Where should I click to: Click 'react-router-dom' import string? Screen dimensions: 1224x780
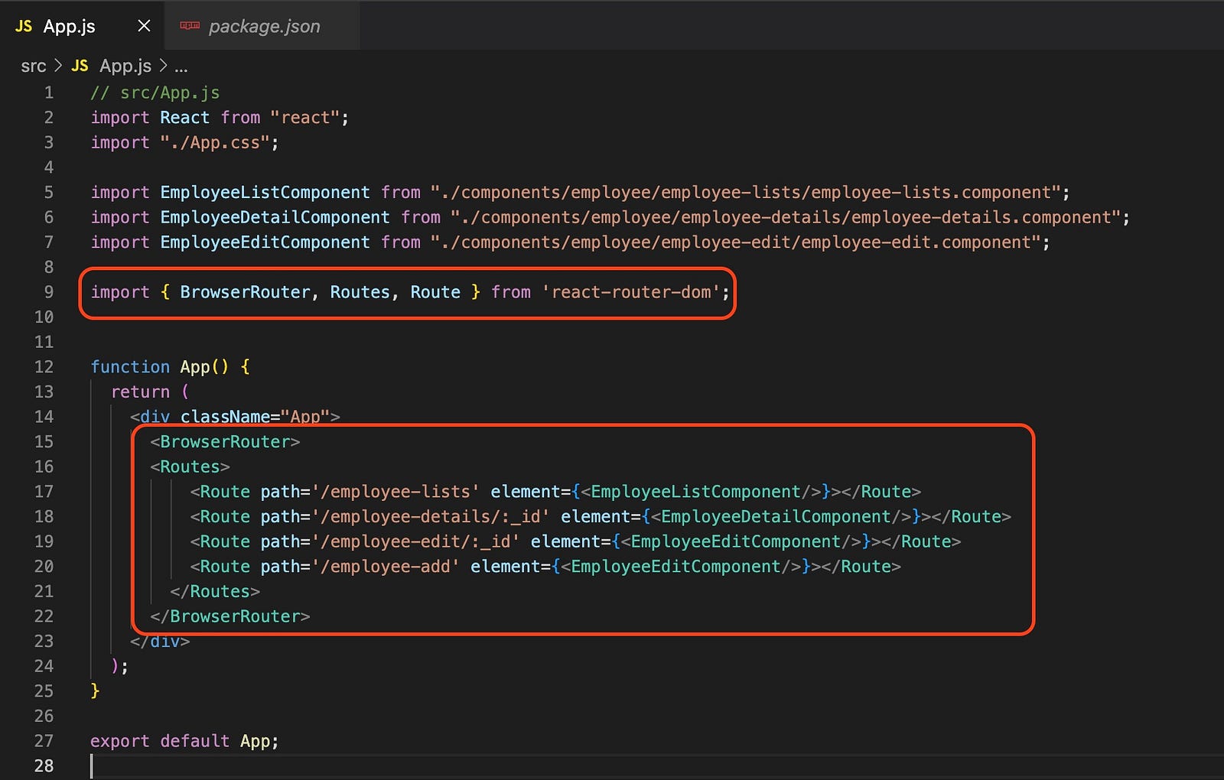(x=631, y=292)
